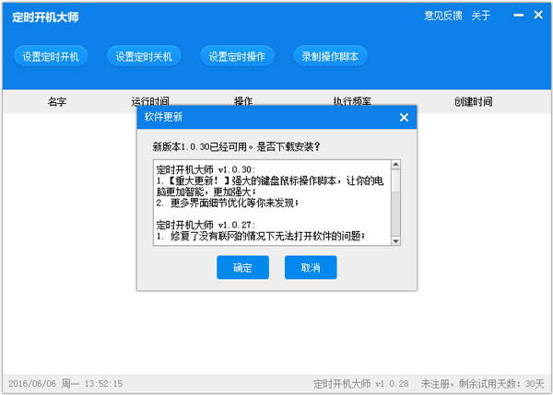
Task: Open 设置定时开机 scheduled power-on settings
Action: [x=52, y=56]
